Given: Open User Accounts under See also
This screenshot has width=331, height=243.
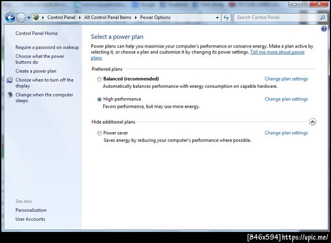Looking at the screenshot, I should point(30,219).
